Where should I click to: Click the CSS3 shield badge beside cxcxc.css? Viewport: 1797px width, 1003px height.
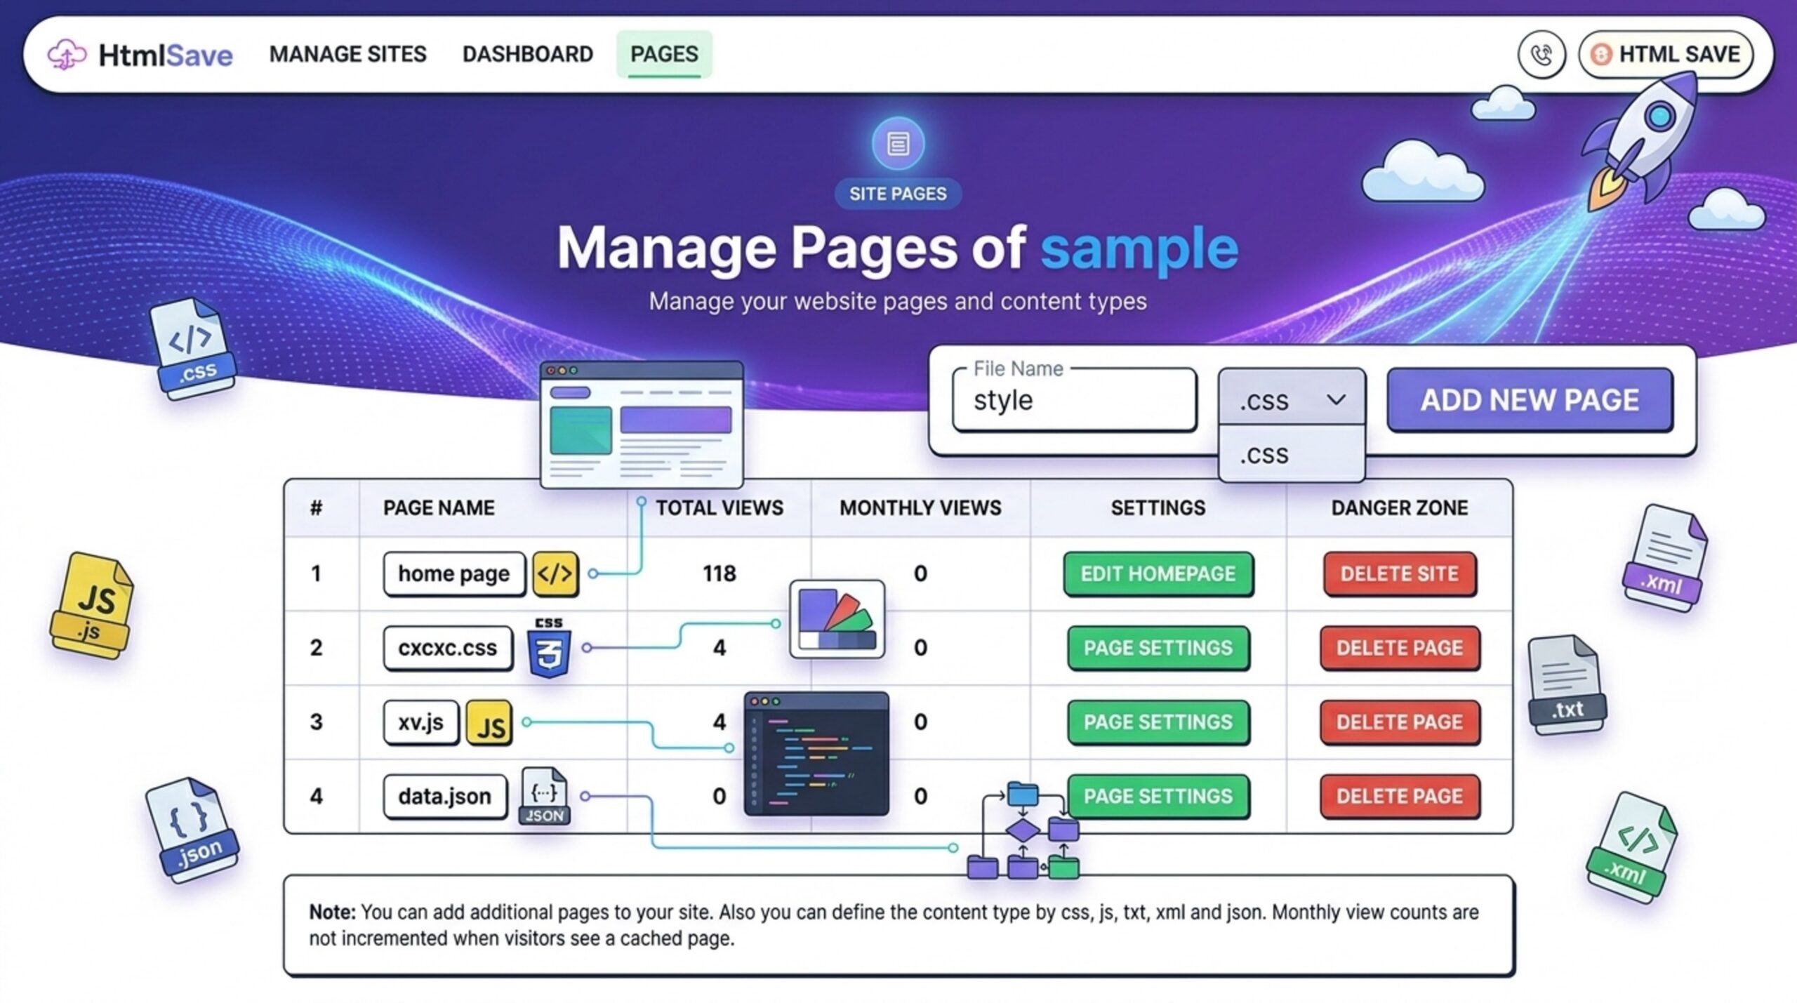[546, 649]
